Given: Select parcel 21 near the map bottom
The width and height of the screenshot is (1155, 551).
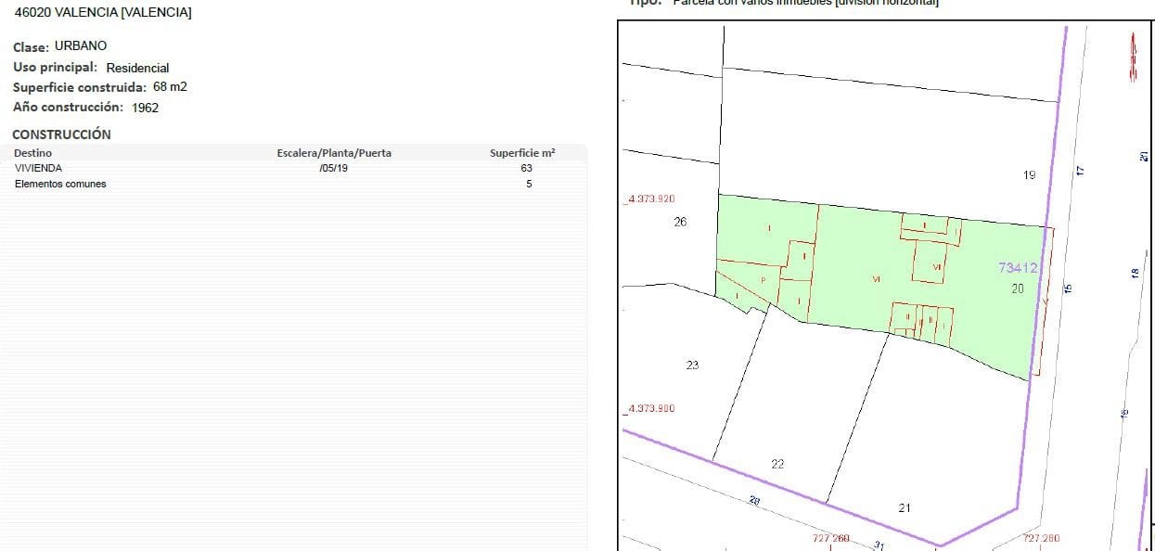Looking at the screenshot, I should [905, 507].
